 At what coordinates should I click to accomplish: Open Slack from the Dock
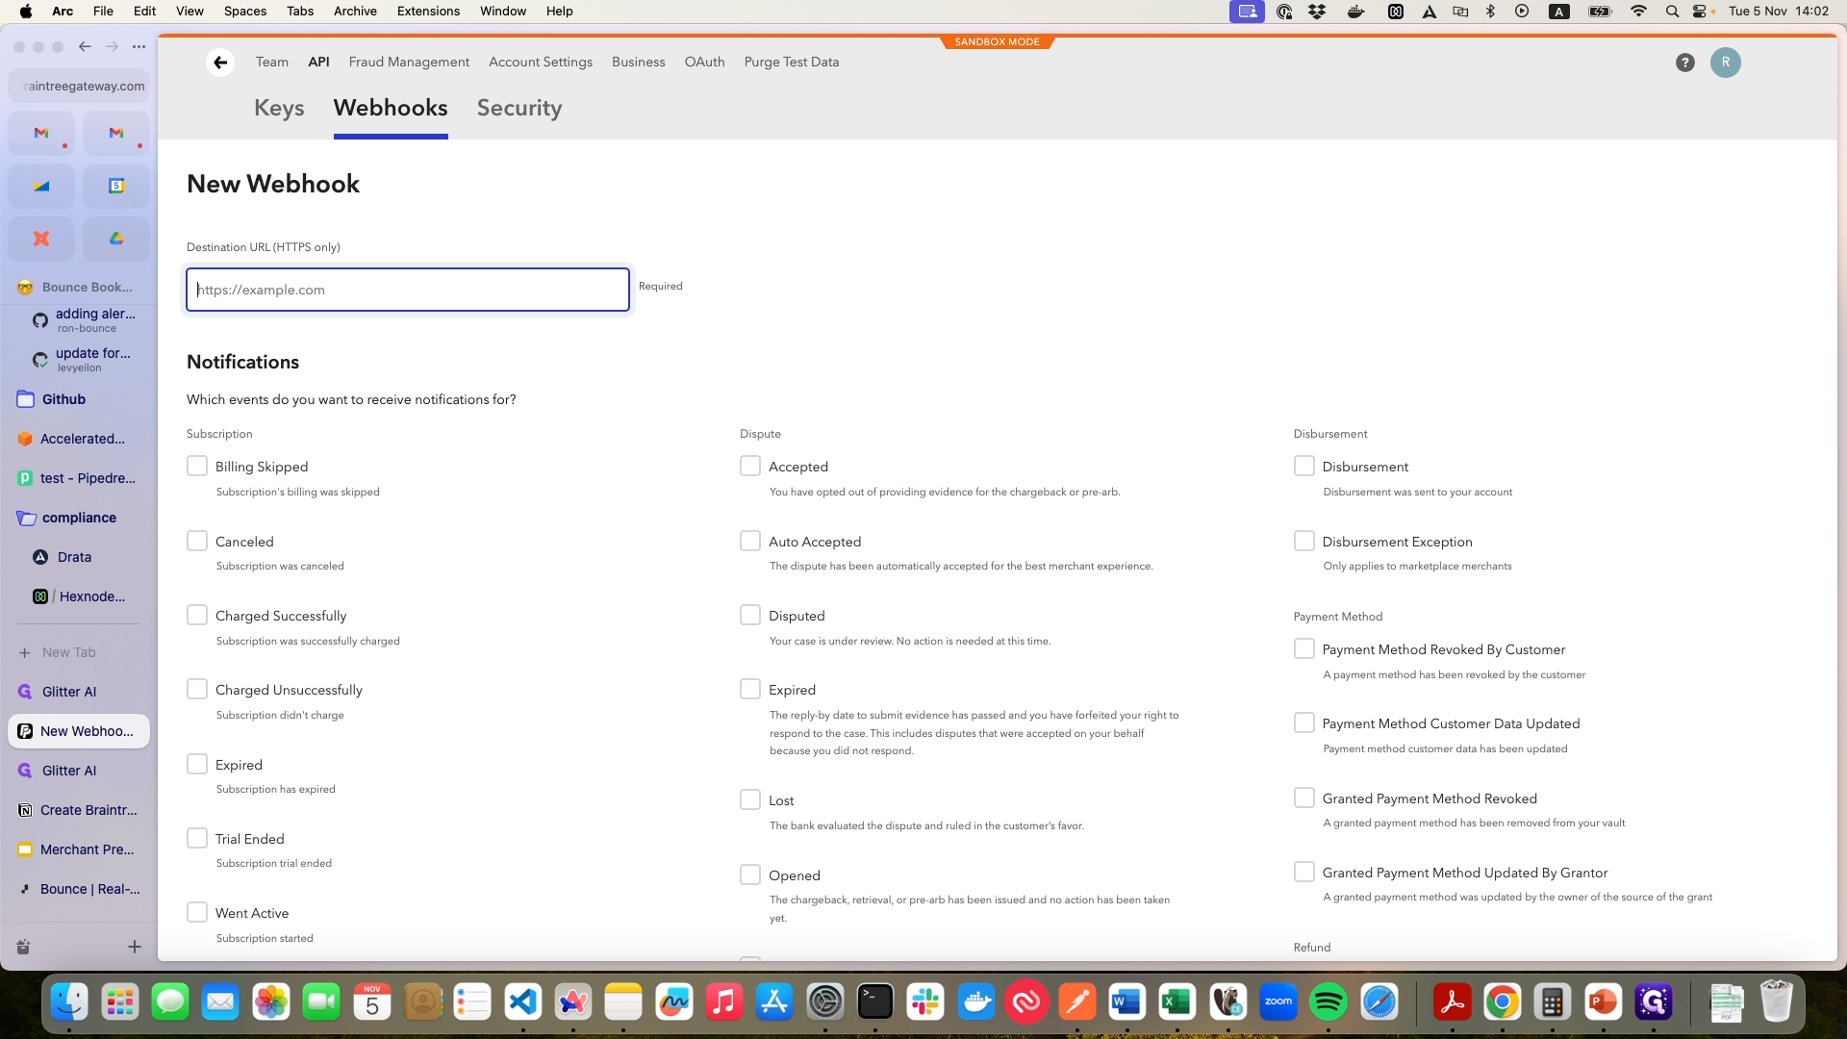[x=925, y=1002]
